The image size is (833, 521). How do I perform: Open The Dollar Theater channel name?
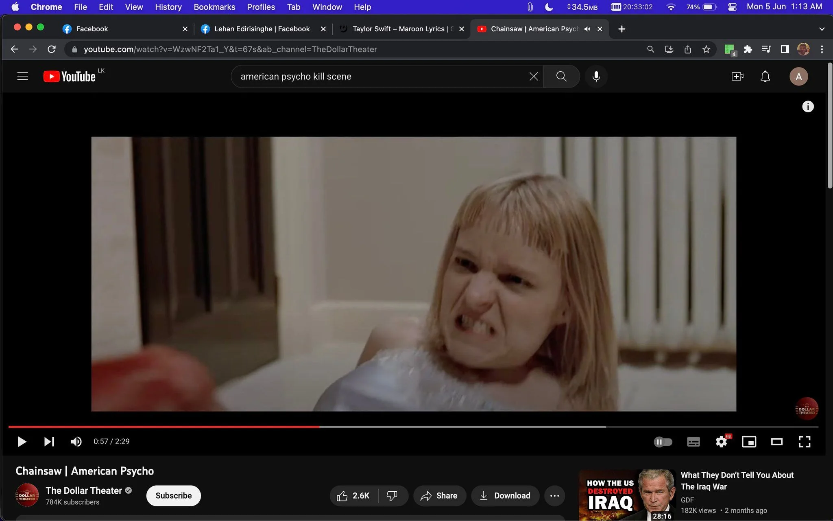click(84, 490)
